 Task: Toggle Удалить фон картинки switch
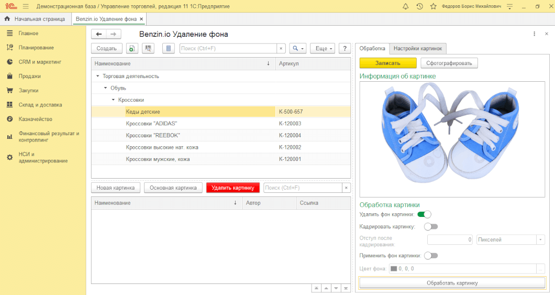[x=424, y=214]
